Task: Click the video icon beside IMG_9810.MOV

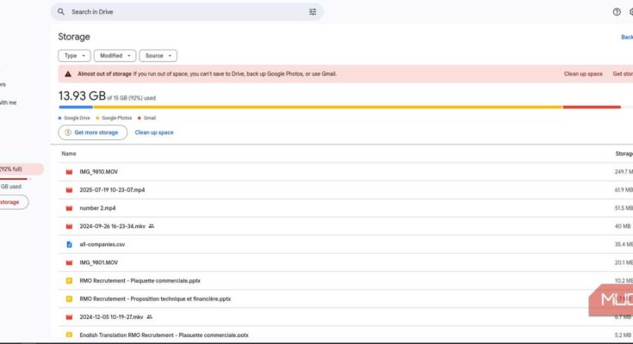Action: pyautogui.click(x=69, y=172)
